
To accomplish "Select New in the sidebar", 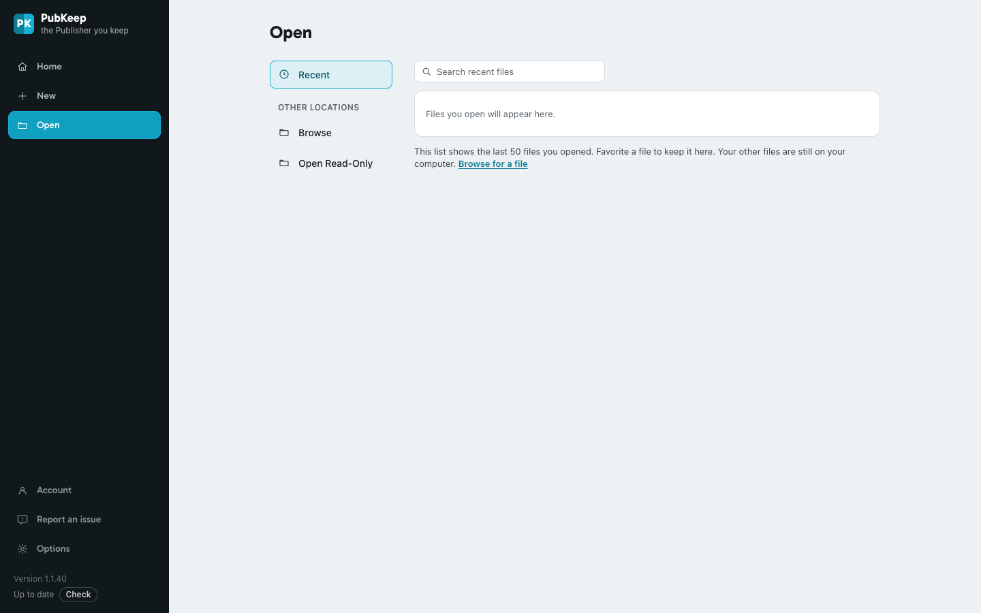I will click(x=84, y=95).
